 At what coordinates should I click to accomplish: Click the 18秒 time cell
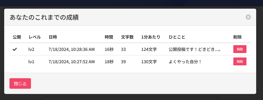[109, 62]
